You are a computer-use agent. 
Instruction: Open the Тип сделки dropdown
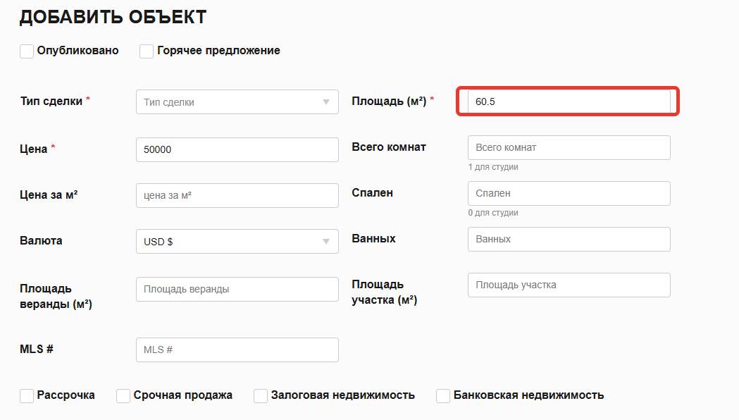237,101
